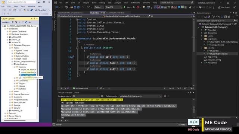The height and width of the screenshot is (134, 239).
Task: Expand the Forms folder in Solution Explorer
Action: pyautogui.click(x=202, y=36)
